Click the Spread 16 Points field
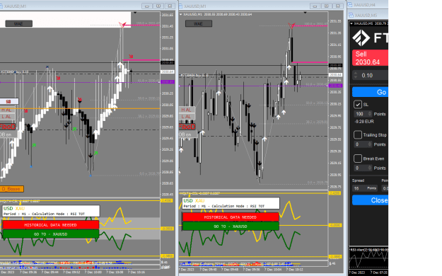Image resolution: width=442 pixels, height=276 pixels. click(365, 188)
